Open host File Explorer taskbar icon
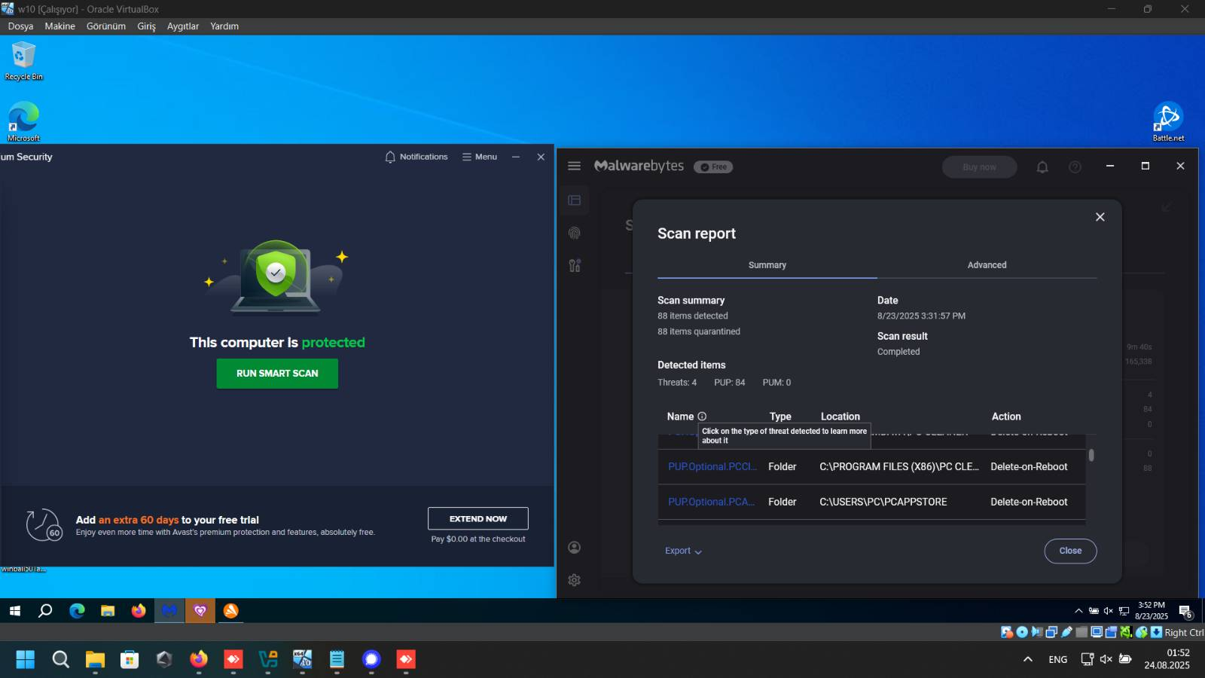Screen dimensions: 1205x678 pyautogui.click(x=95, y=660)
